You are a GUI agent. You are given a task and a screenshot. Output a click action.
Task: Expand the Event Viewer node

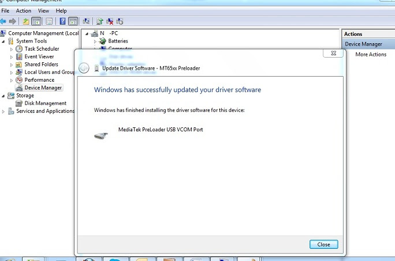click(x=12, y=57)
